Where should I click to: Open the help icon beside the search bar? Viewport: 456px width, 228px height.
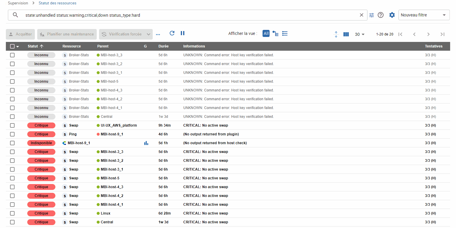click(x=381, y=15)
